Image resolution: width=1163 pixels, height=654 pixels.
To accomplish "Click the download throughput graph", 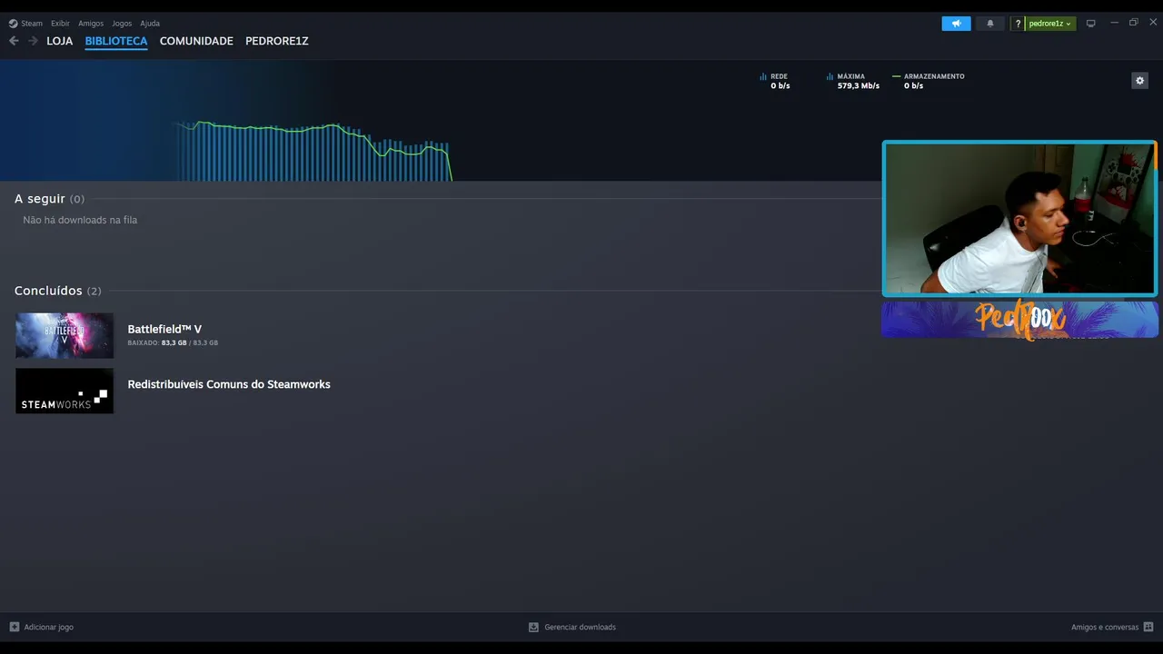I will click(314, 151).
